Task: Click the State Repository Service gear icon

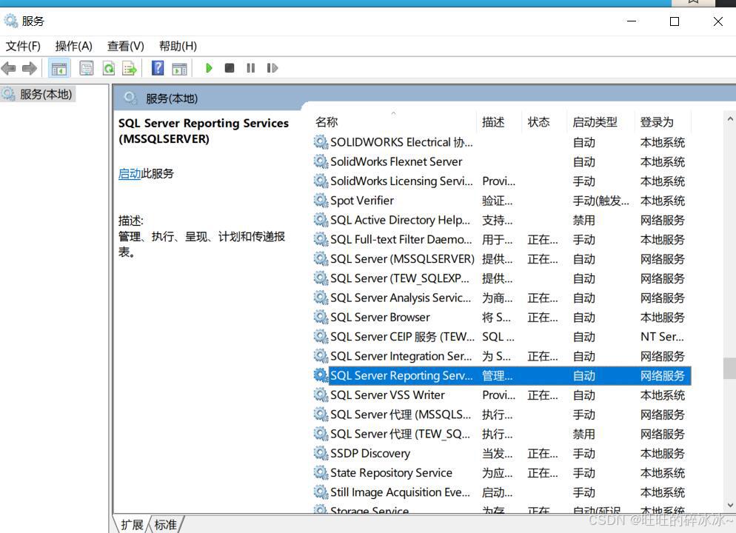Action: (x=321, y=473)
